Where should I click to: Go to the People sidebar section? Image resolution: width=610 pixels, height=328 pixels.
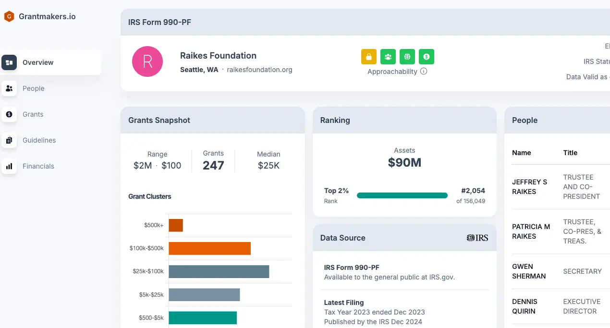(33, 88)
